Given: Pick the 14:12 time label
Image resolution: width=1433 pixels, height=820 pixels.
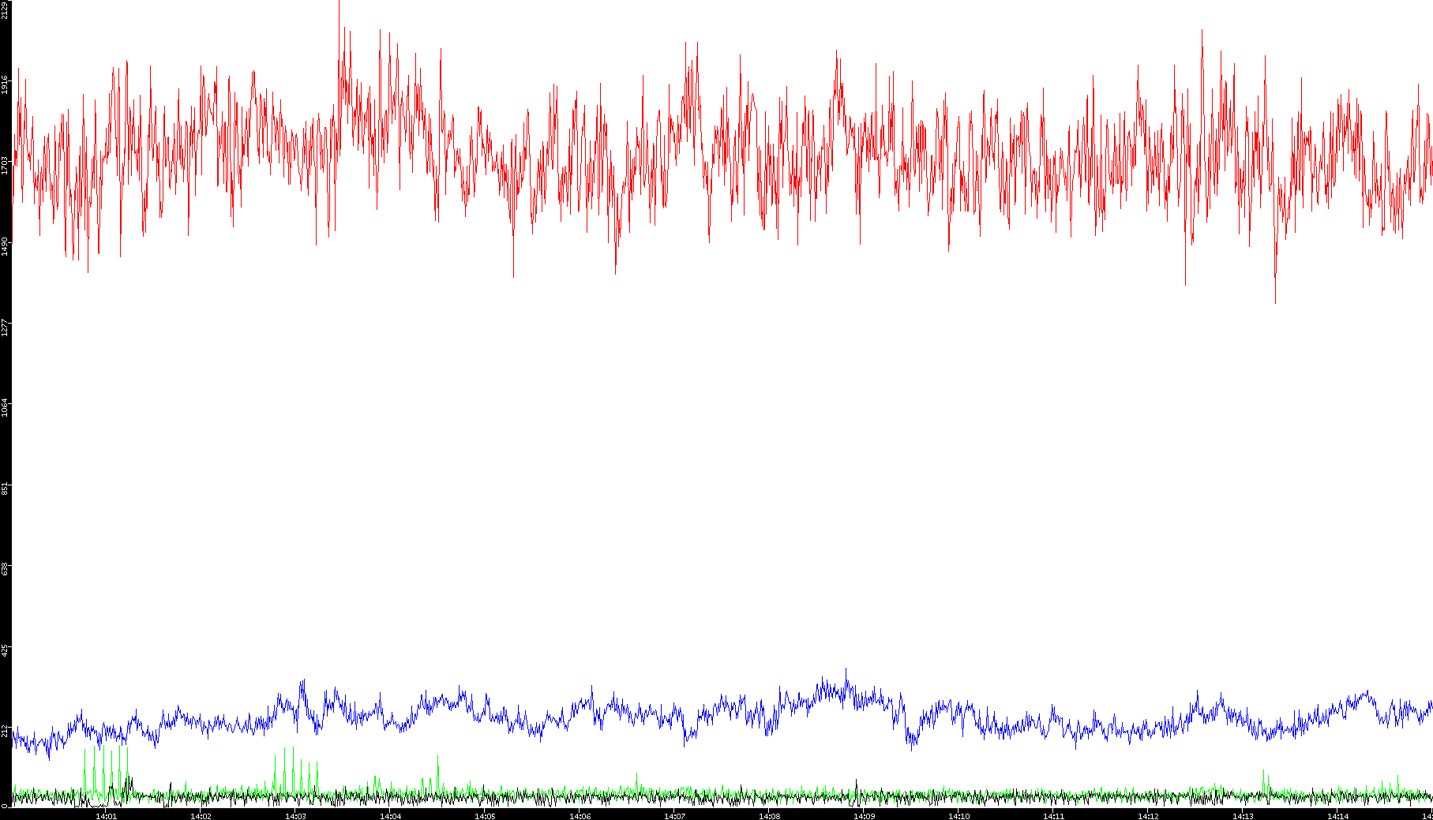Looking at the screenshot, I should [x=1148, y=815].
